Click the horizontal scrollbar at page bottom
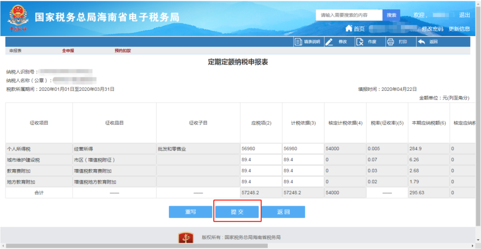481x249 pixels. click(178, 246)
